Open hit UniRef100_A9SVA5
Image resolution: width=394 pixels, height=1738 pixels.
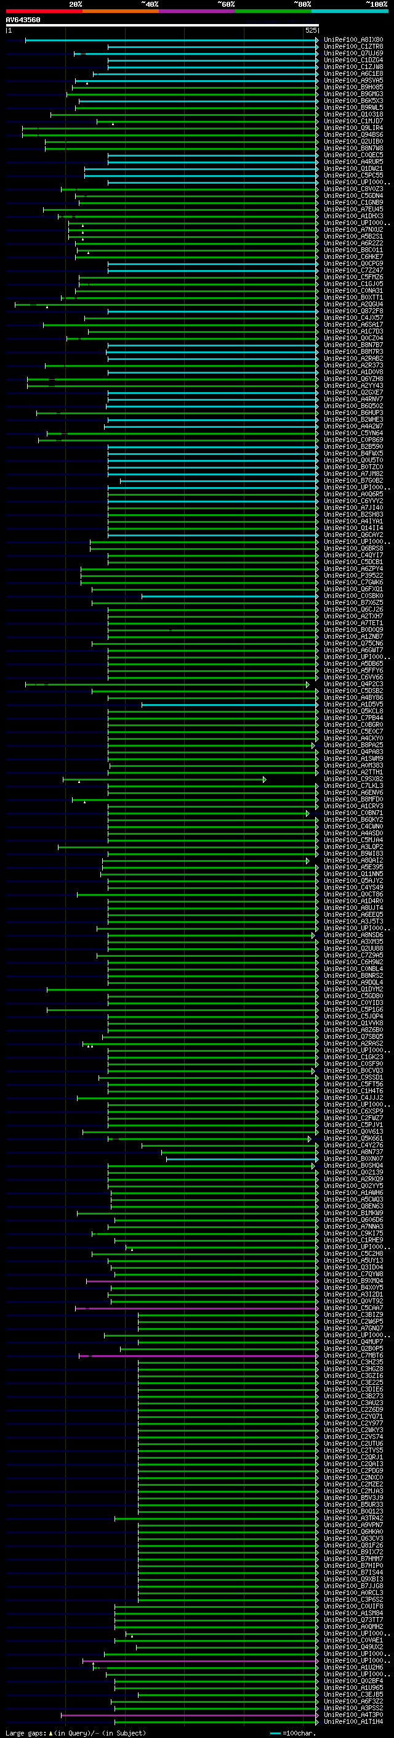[353, 81]
